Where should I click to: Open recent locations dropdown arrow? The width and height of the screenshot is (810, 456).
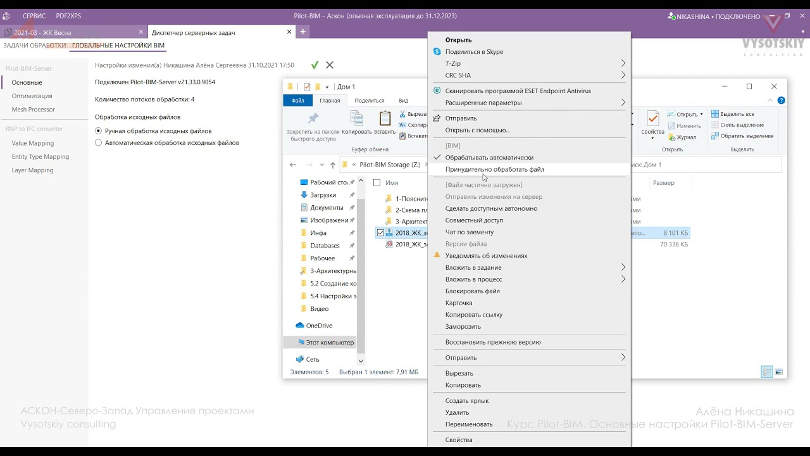(x=321, y=165)
